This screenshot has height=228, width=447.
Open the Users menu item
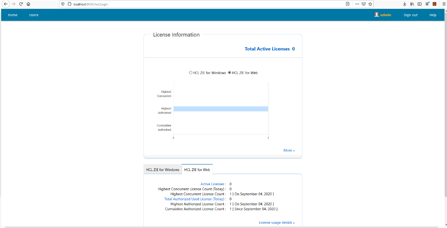(34, 15)
